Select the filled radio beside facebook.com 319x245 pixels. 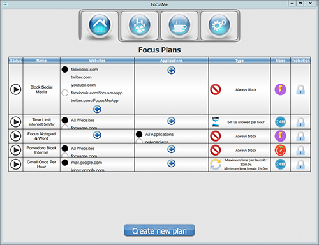pos(65,70)
